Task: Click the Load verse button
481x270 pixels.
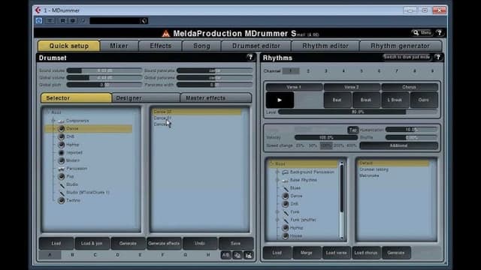Action: coord(336,253)
